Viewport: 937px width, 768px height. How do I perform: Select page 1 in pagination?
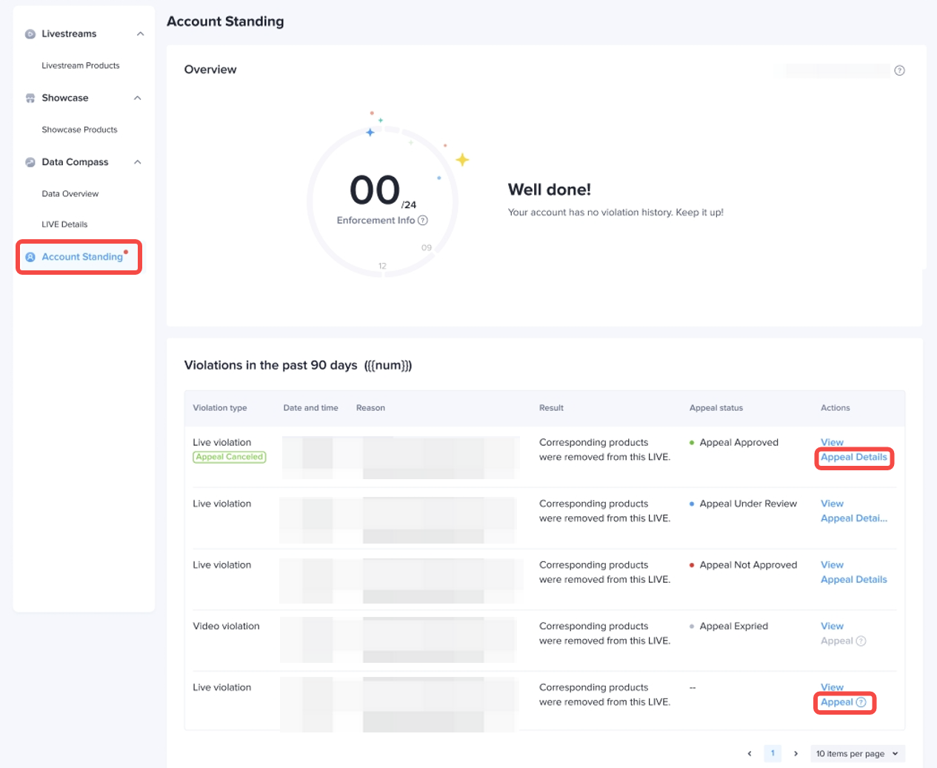coord(773,753)
